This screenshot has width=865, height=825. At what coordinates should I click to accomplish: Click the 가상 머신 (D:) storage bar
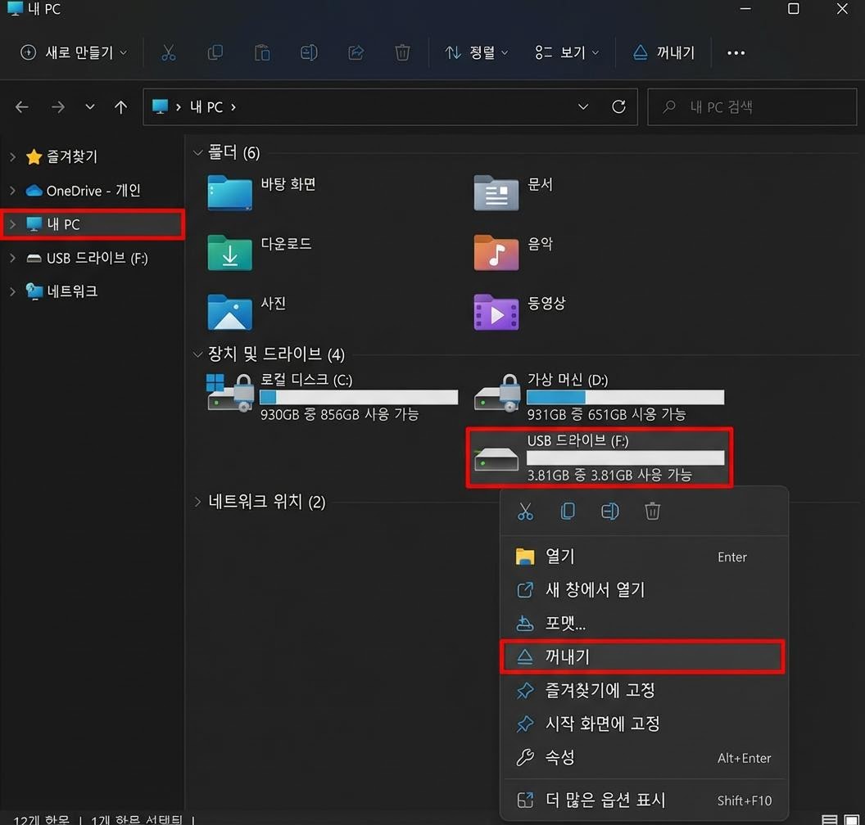[625, 398]
